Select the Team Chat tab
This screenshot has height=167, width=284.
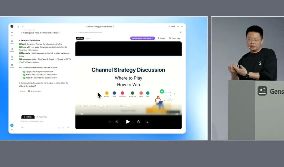[42, 117]
